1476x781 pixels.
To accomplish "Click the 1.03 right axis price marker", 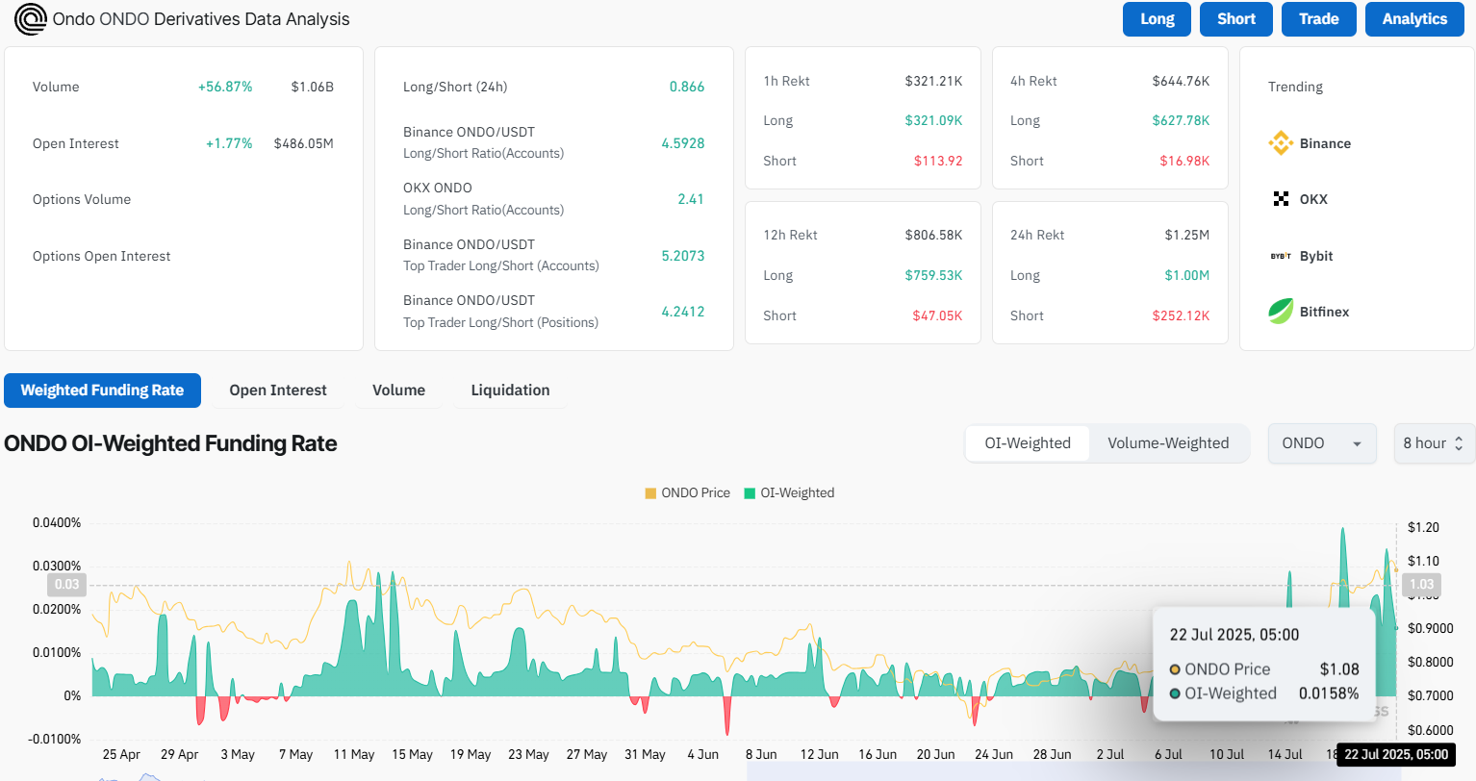I will point(1421,585).
